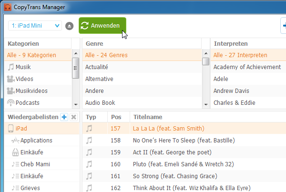Click the Genre list scroll up arrow
Viewport: 286px width, 192px height.
point(206,53)
